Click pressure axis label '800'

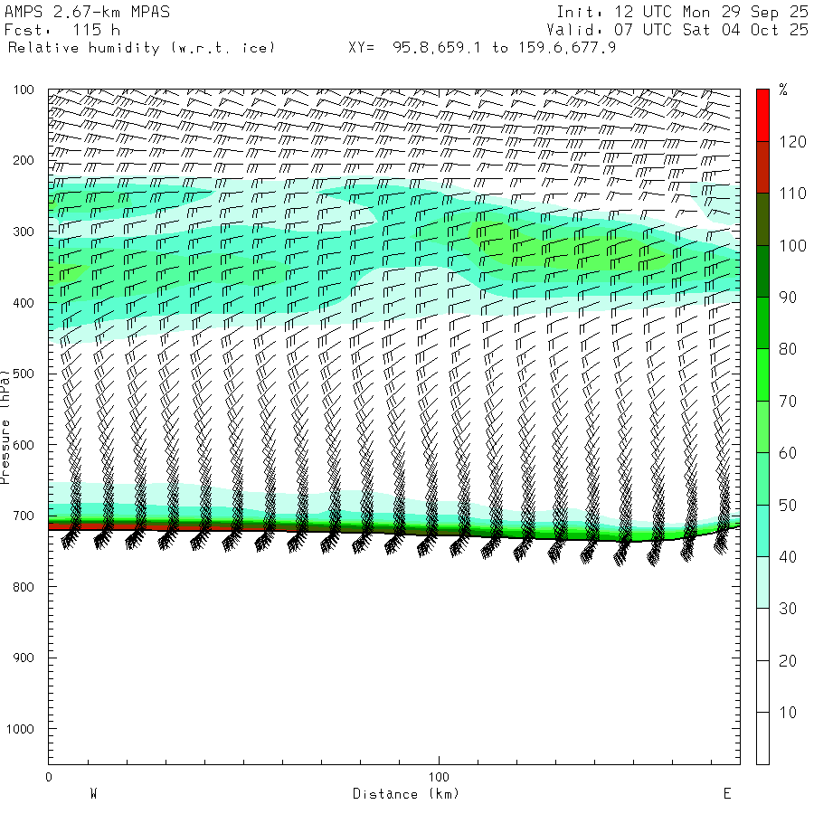click(x=24, y=587)
